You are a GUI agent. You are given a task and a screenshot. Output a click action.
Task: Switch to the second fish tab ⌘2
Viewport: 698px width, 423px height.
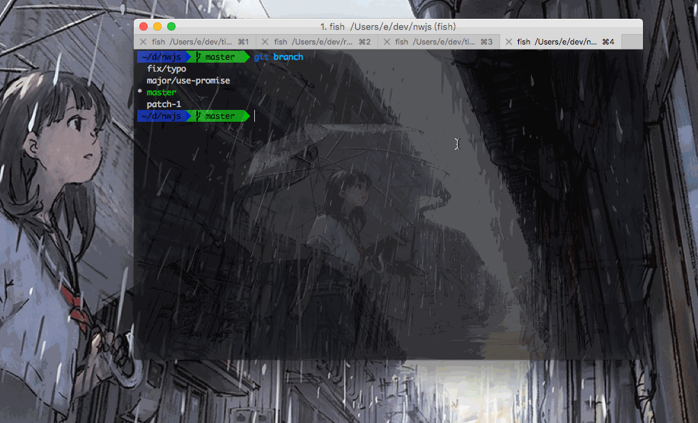pos(317,42)
